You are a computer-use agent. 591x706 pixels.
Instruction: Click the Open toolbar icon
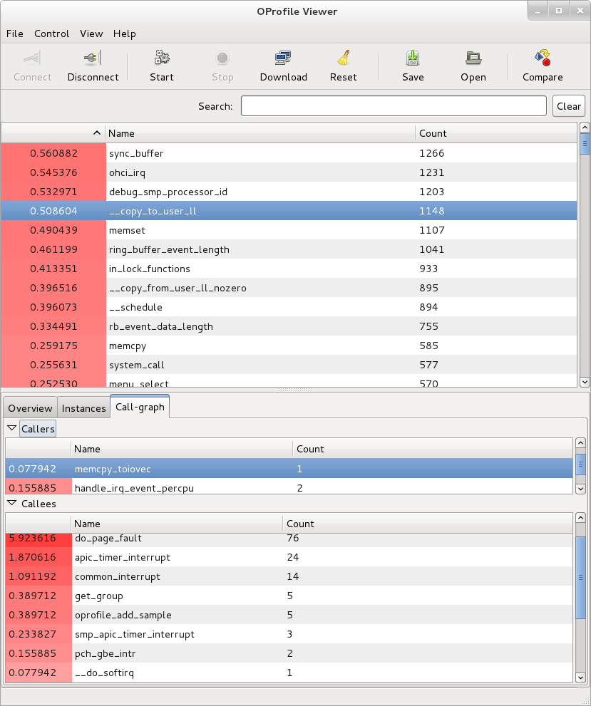[473, 58]
